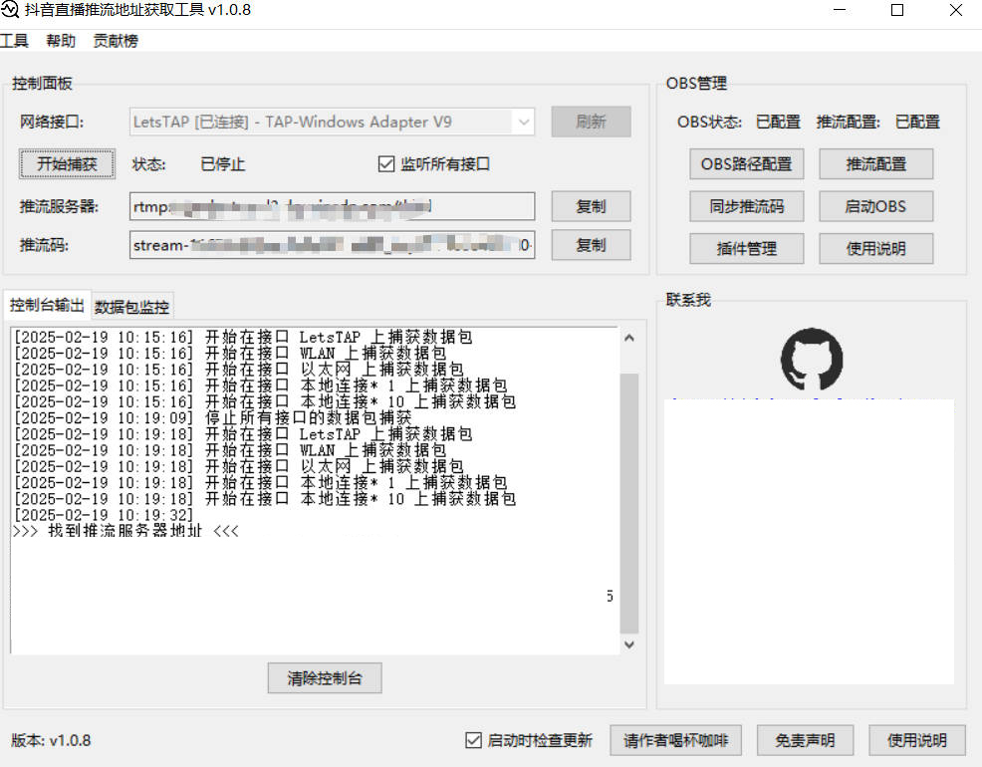The image size is (982, 767).
Task: Open the 工具 menu
Action: point(14,41)
